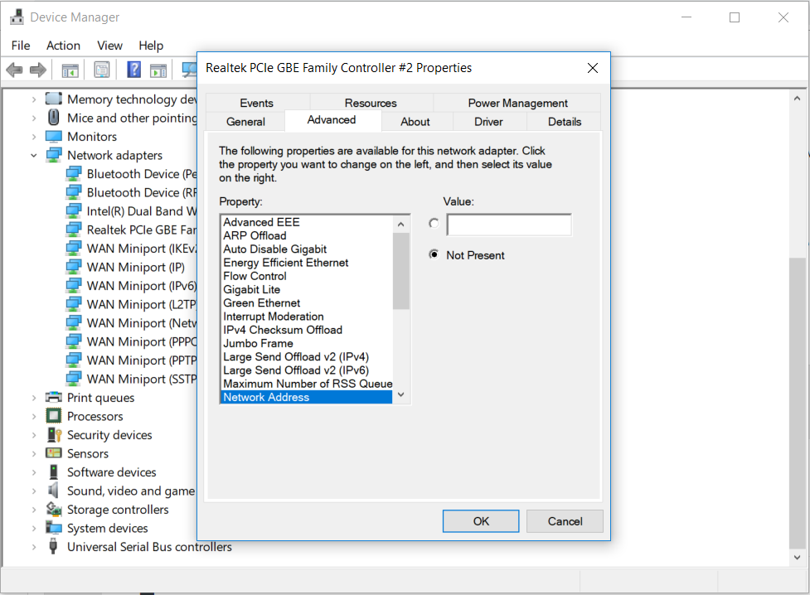This screenshot has height=595, width=810.
Task: Open the View menu
Action: click(x=109, y=46)
